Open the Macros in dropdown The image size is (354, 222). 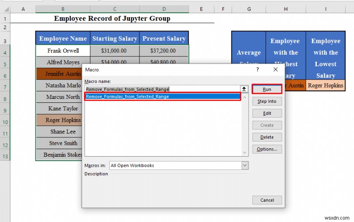pos(245,166)
